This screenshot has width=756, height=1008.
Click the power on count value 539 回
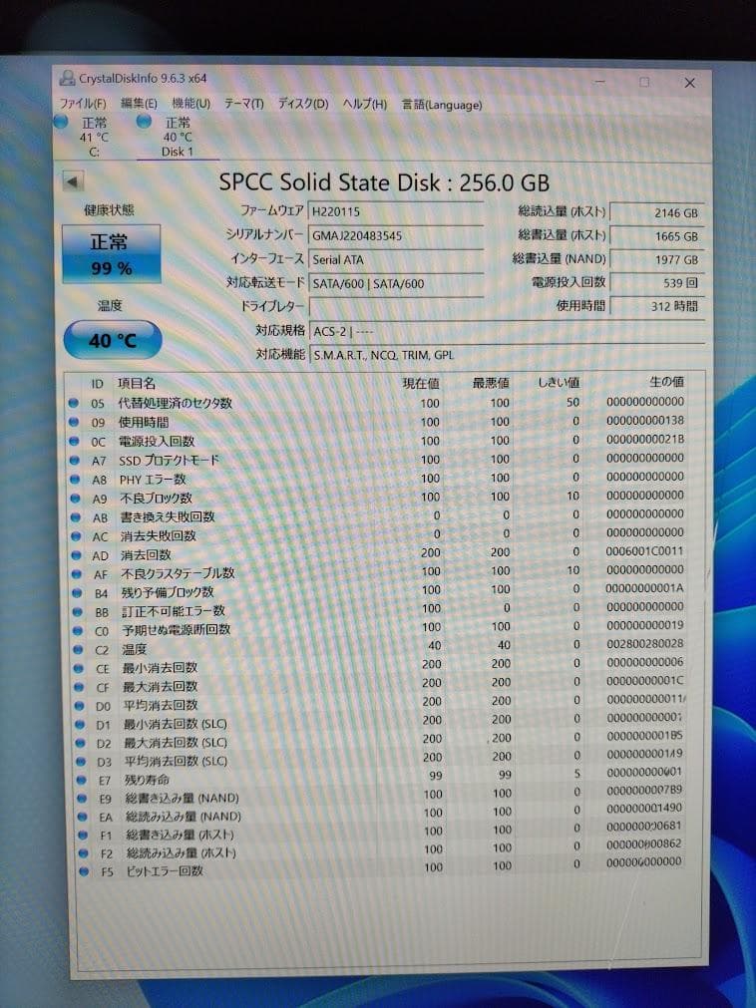pos(657,282)
